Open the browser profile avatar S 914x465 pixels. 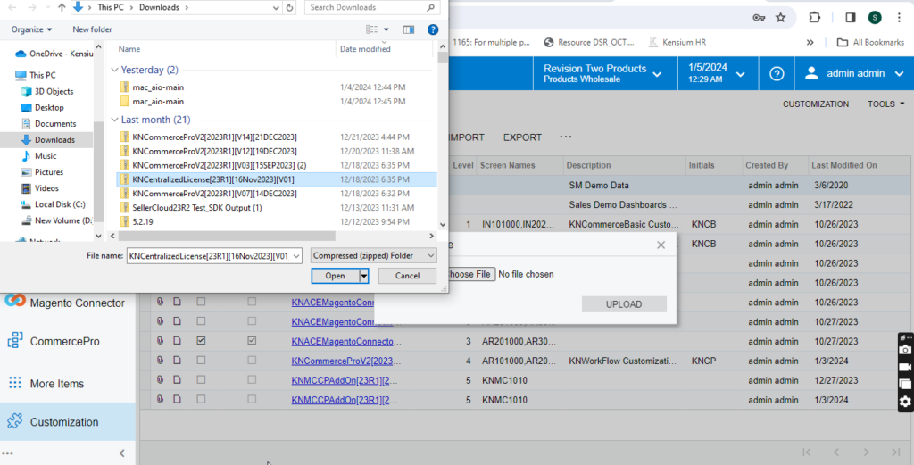[x=875, y=18]
